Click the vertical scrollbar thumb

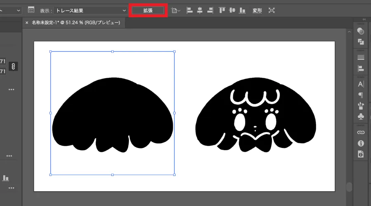pos(349,187)
